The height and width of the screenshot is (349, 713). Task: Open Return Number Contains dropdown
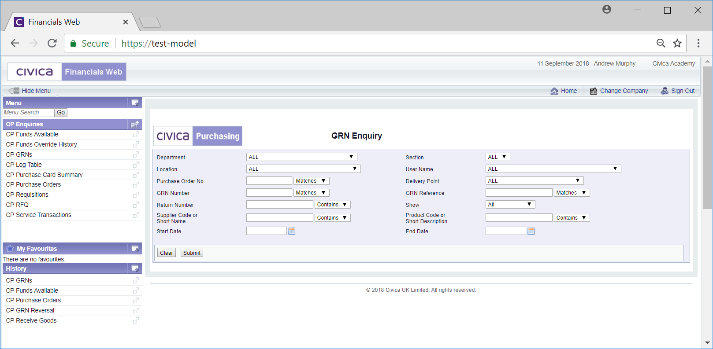[333, 205]
